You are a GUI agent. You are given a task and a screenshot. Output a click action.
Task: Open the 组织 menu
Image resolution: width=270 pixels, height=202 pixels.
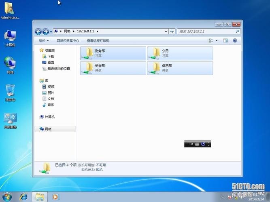click(44, 40)
